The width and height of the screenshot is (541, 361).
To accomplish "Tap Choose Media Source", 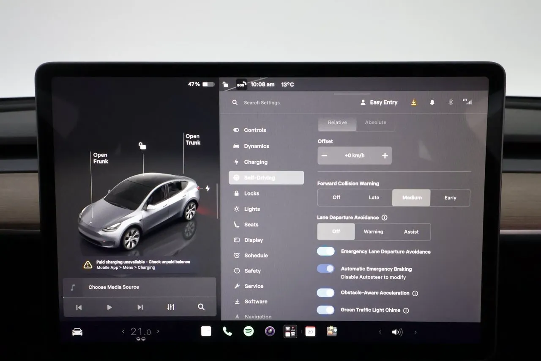I will click(114, 287).
